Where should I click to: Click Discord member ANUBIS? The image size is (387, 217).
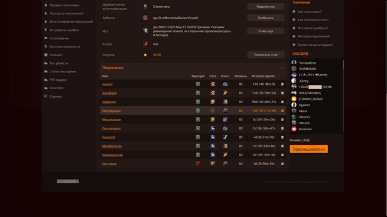(x=304, y=123)
